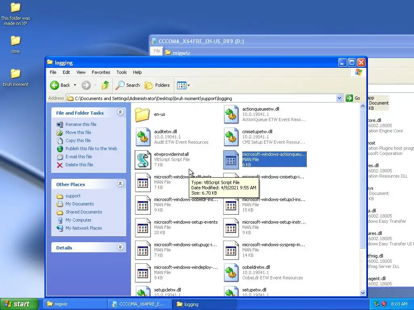Screen dimensions: 414x310
Task: Go back with the green Back arrow
Action: coord(60,85)
